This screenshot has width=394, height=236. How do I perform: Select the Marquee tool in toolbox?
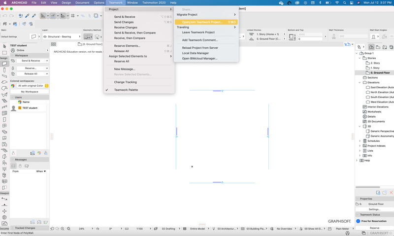coord(4,53)
